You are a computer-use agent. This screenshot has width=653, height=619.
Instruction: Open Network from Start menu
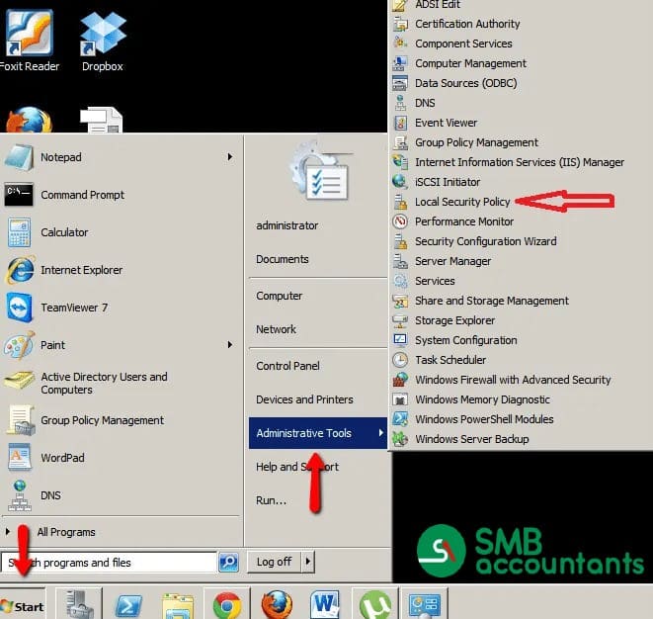click(276, 329)
